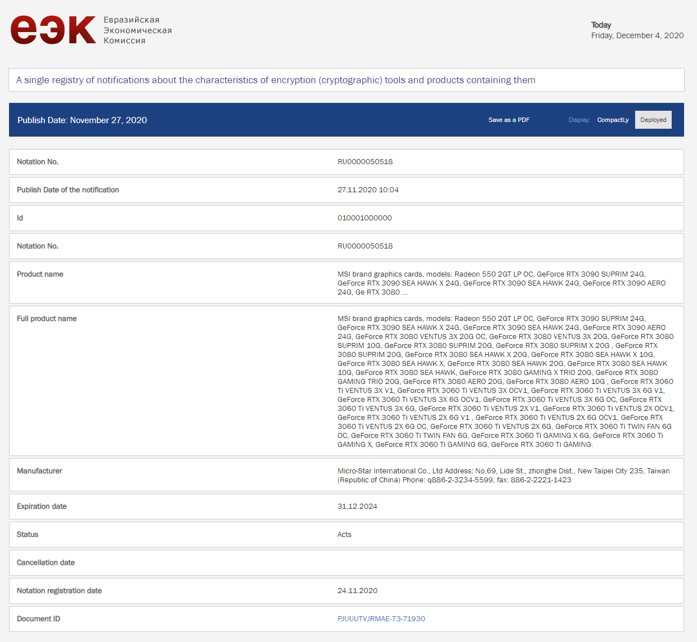The width and height of the screenshot is (697, 642).
Task: Click the Notation registration date label
Action: (59, 591)
